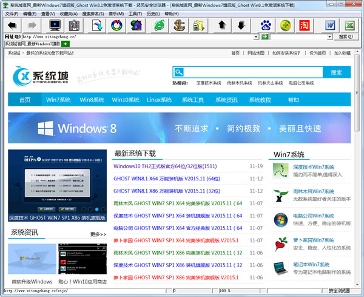This screenshot has width=364, height=297.
Task: Click the golden S dollar icon
Action: pyautogui.click(x=179, y=25)
